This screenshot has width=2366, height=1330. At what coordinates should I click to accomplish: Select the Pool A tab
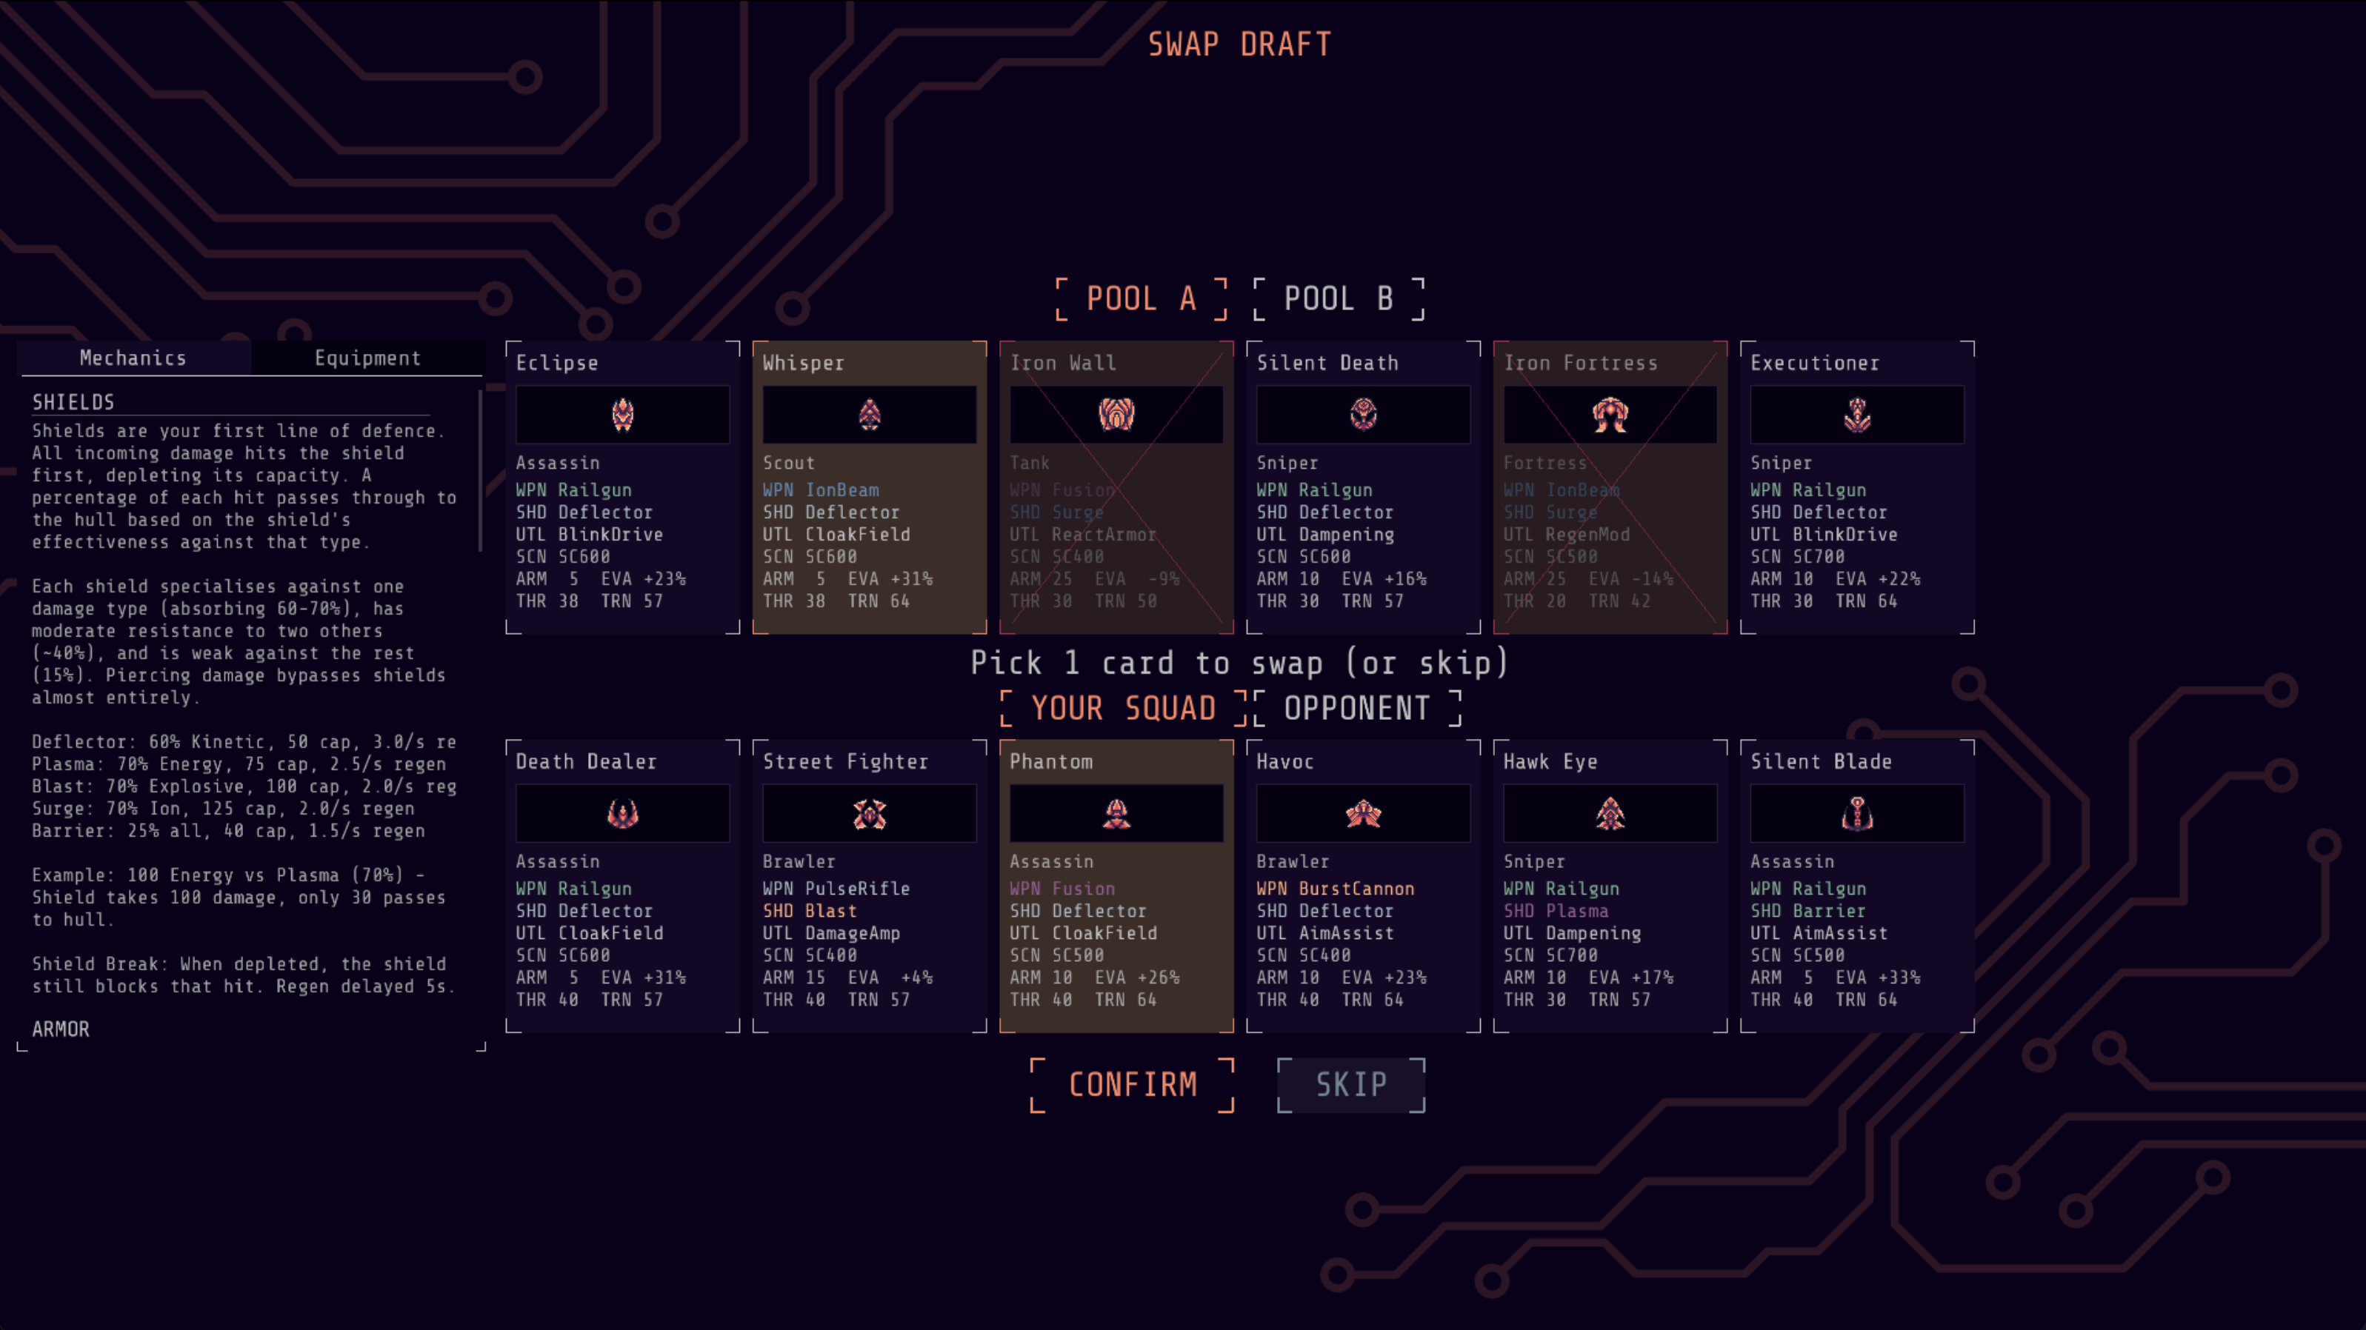1141,298
